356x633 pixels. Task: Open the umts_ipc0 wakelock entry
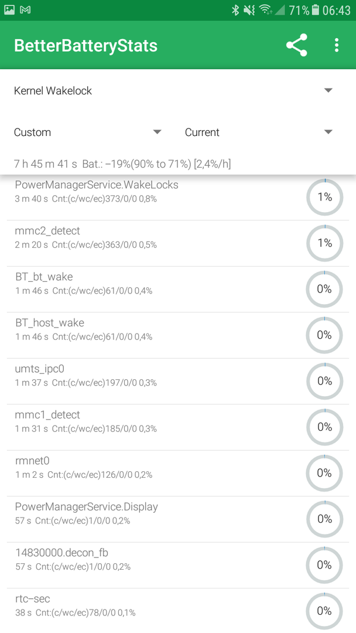(178, 382)
